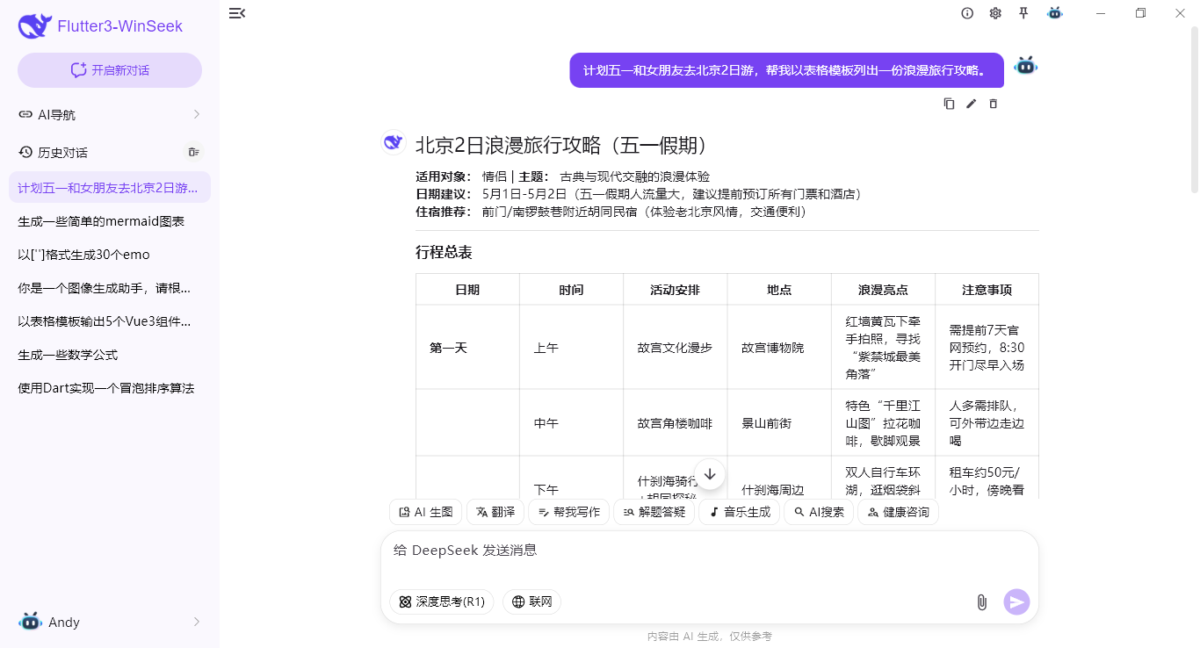1200x648 pixels.
Task: Open the app settings gear
Action: tap(995, 13)
